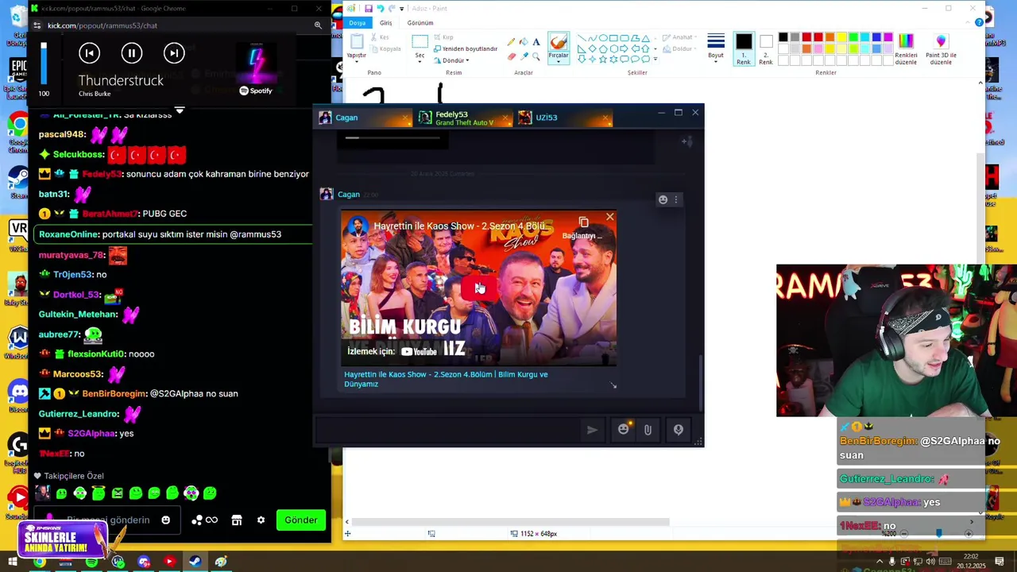Open Steam from the Windows taskbar
This screenshot has height=572, width=1017.
[195, 562]
